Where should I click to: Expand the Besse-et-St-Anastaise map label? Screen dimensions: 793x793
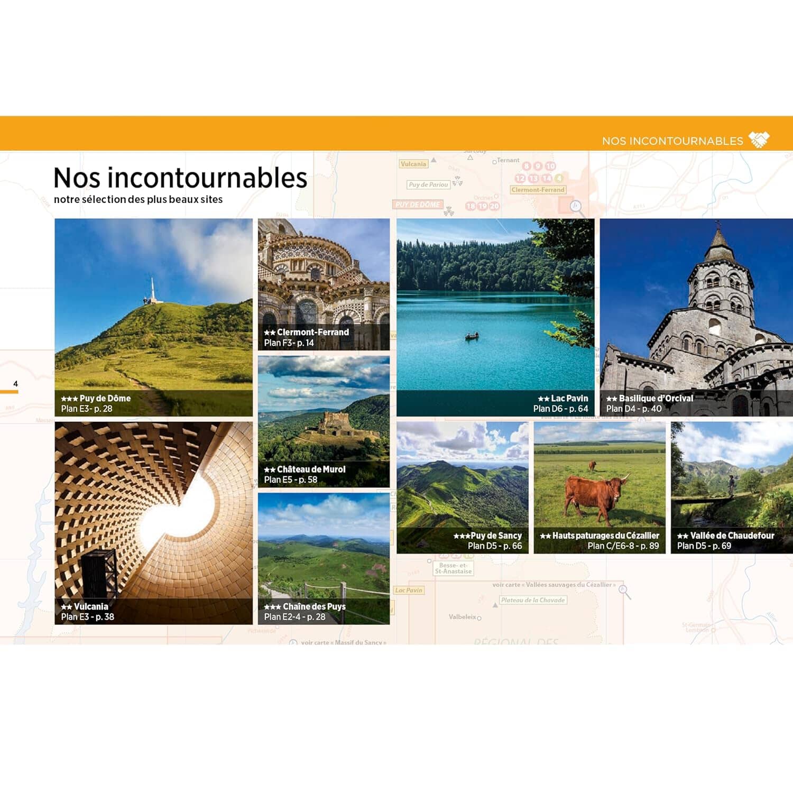pyautogui.click(x=454, y=568)
